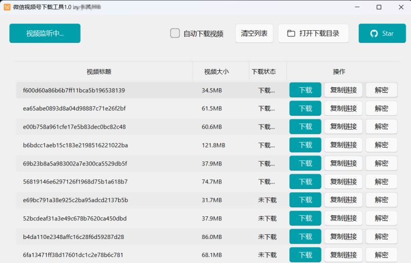
Task: Click the 清空列表 button
Action: tap(254, 33)
